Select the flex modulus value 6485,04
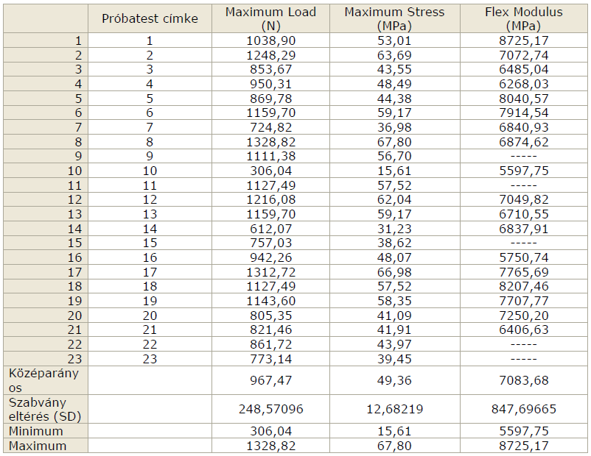This screenshot has height=456, width=591. click(x=523, y=70)
